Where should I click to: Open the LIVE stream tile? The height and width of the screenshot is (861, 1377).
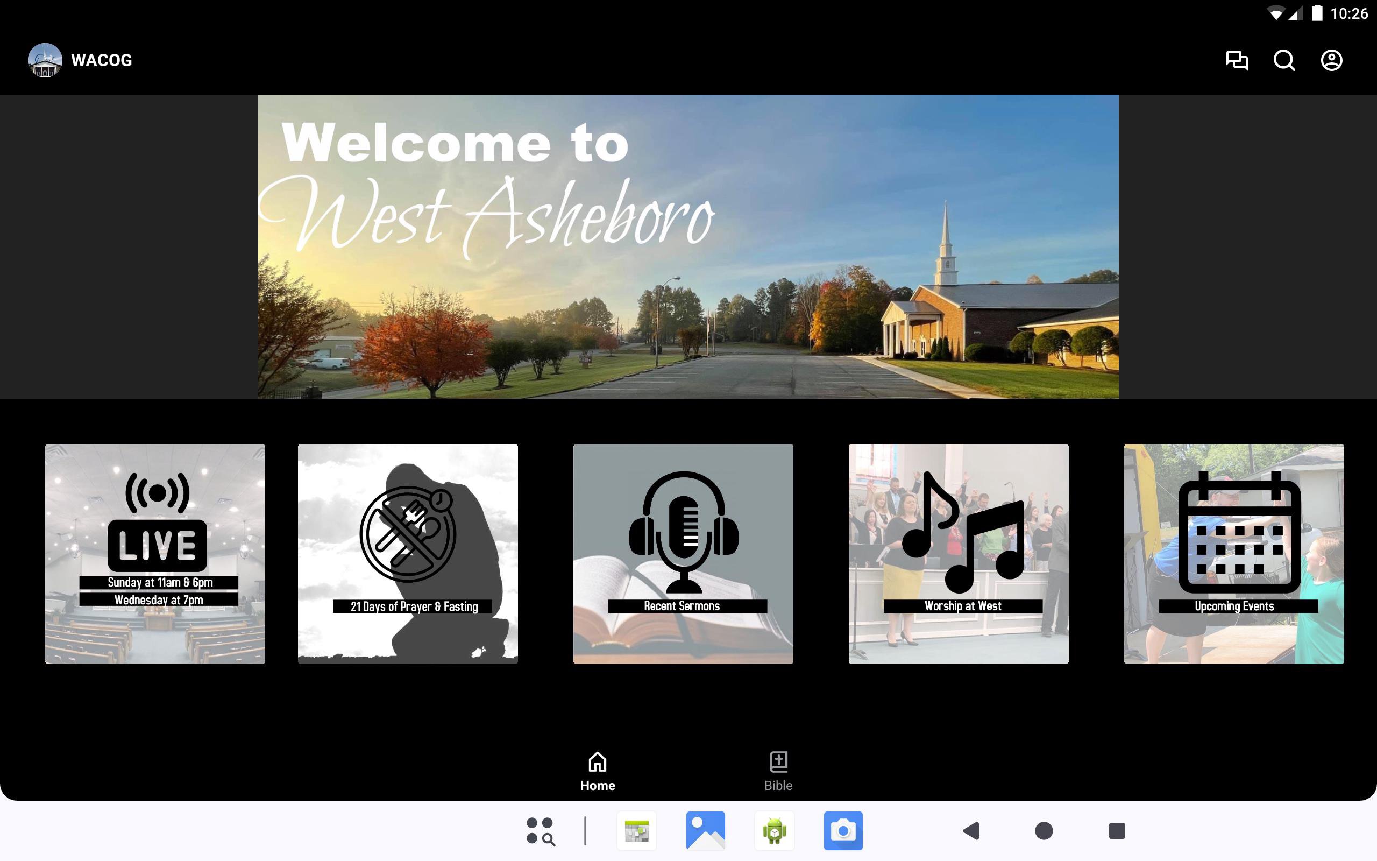click(155, 554)
